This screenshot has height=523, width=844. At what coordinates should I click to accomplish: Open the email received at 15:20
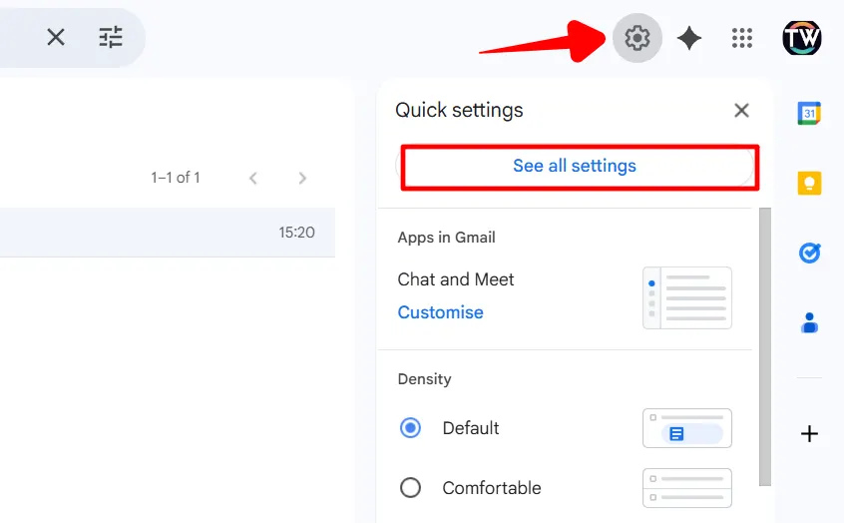tap(168, 233)
